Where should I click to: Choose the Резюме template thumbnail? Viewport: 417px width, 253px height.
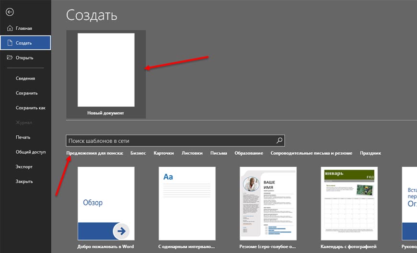pos(268,203)
